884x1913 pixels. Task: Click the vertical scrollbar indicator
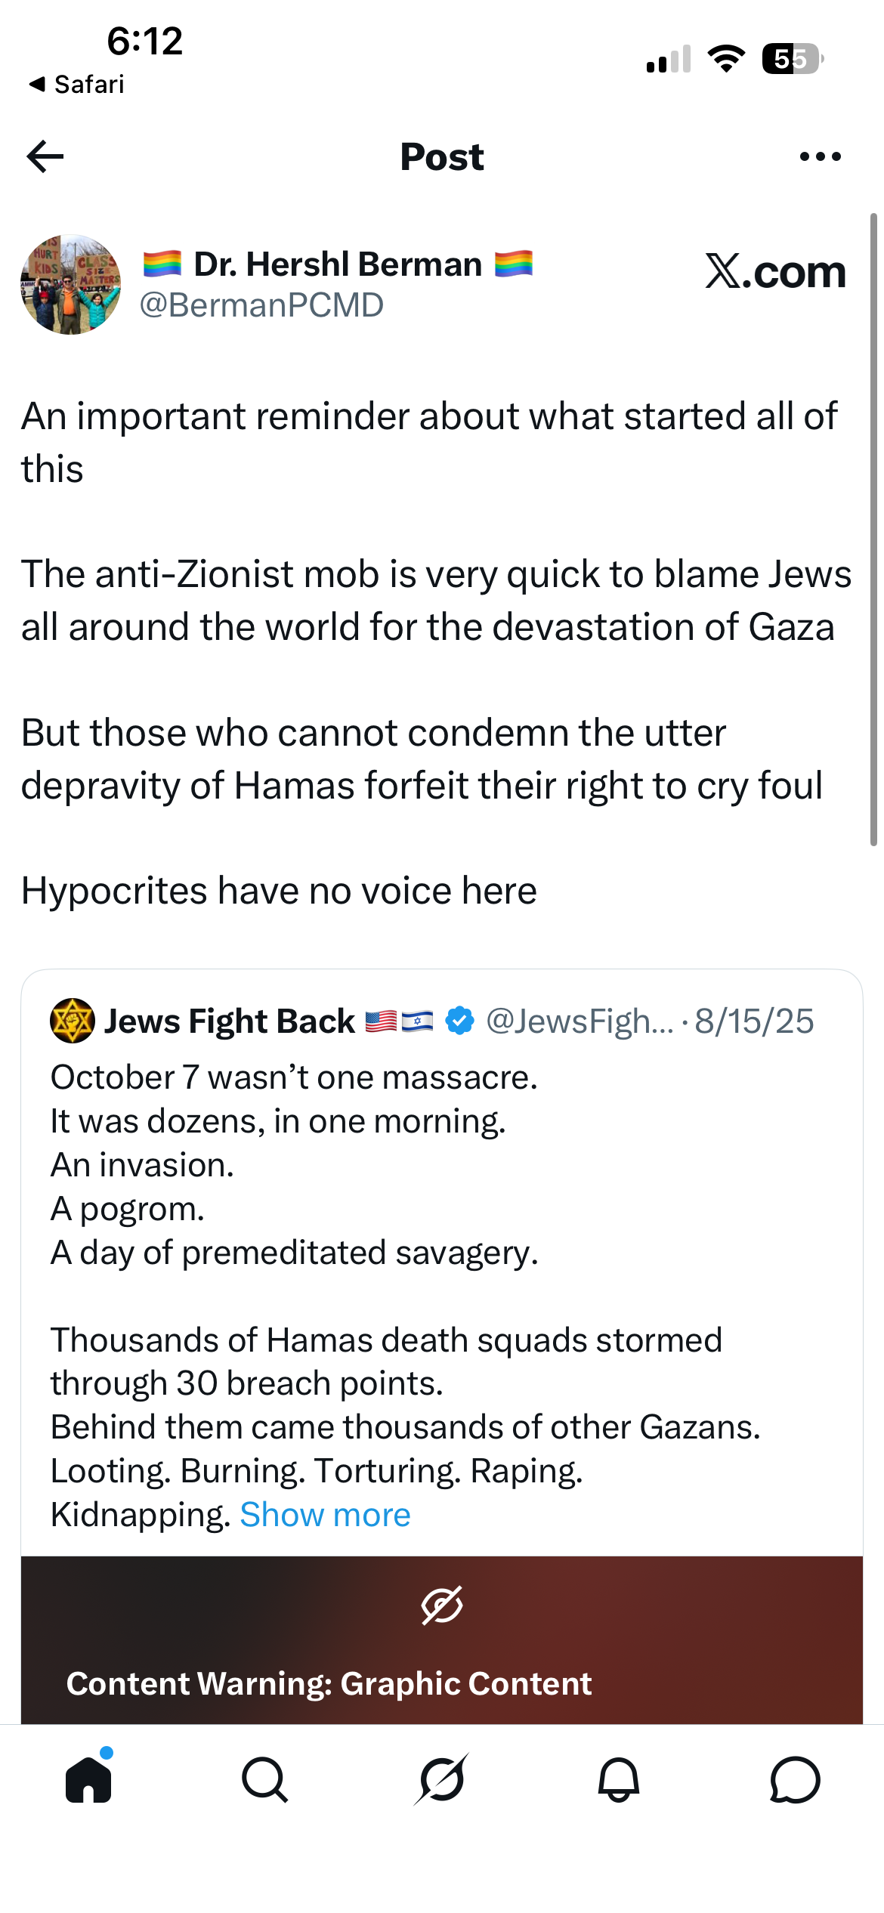coord(873,530)
